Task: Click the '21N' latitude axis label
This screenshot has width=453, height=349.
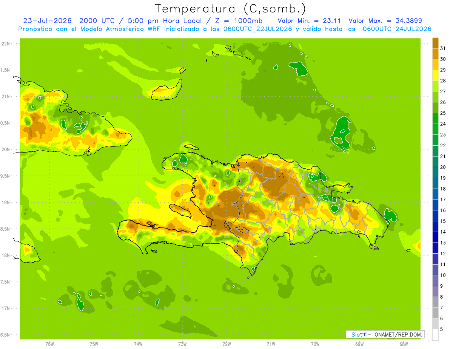Action: coord(6,97)
